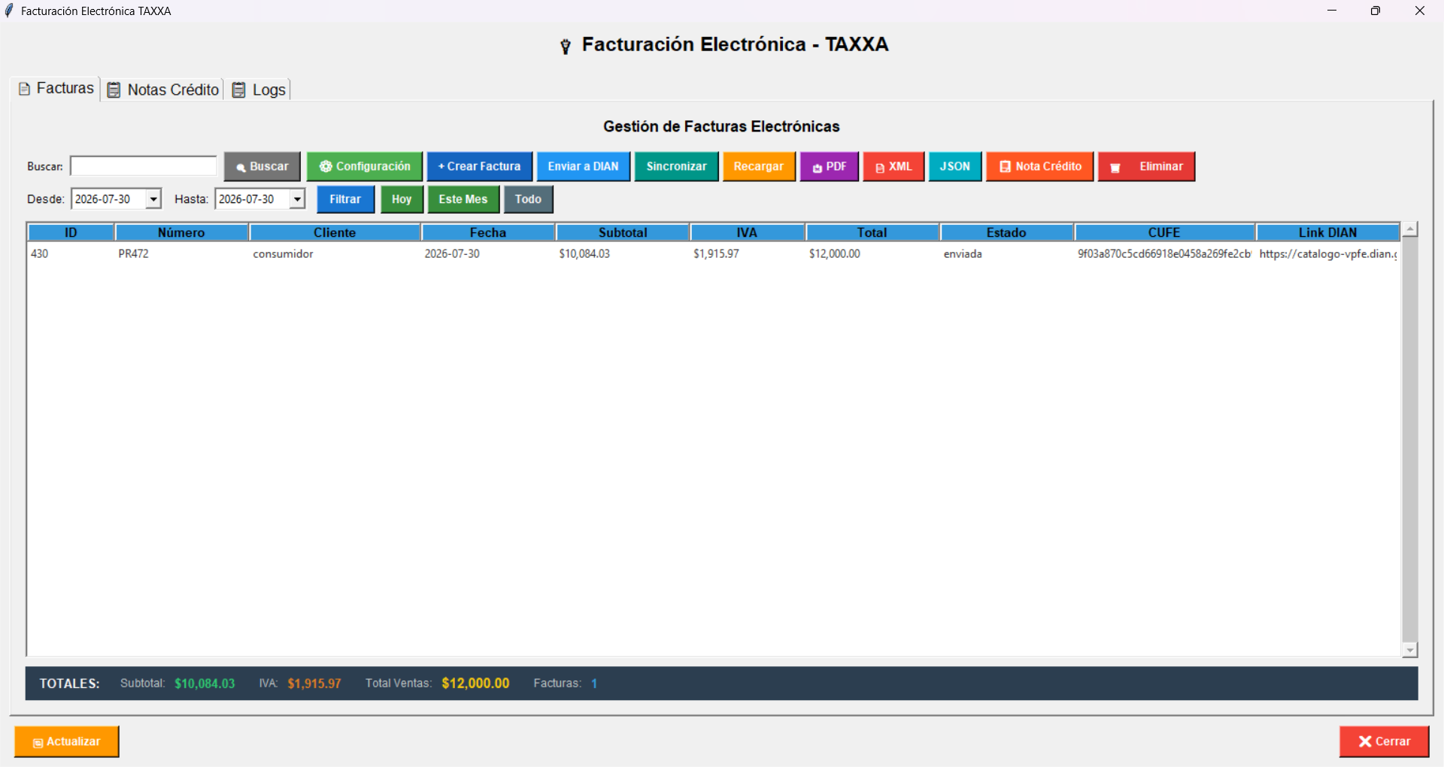The width and height of the screenshot is (1444, 767).
Task: Sort by the Link DIAN column header
Action: click(x=1327, y=232)
